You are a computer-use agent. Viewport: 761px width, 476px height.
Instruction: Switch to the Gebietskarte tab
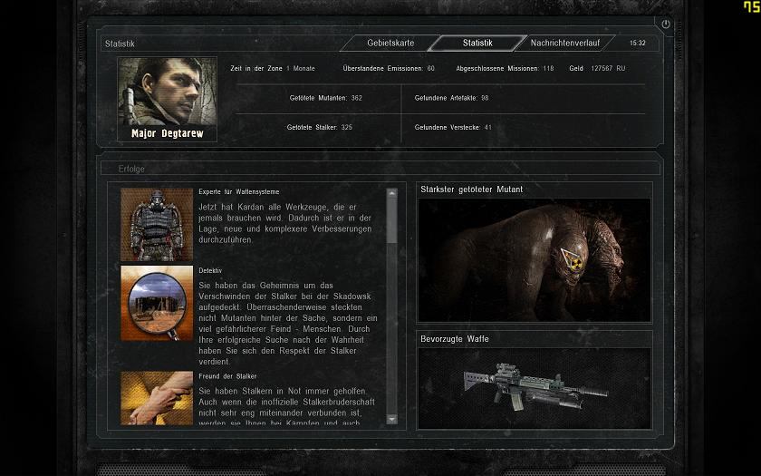[390, 43]
